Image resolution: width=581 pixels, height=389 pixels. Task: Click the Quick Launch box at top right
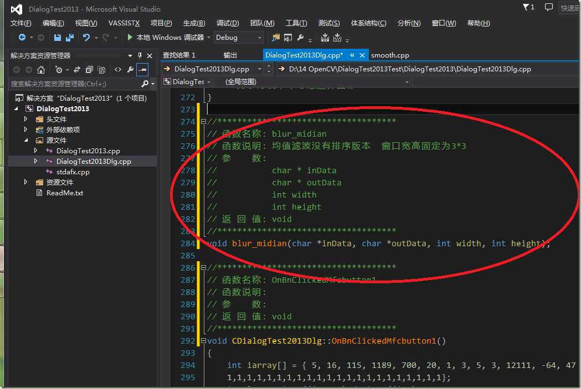pos(569,8)
